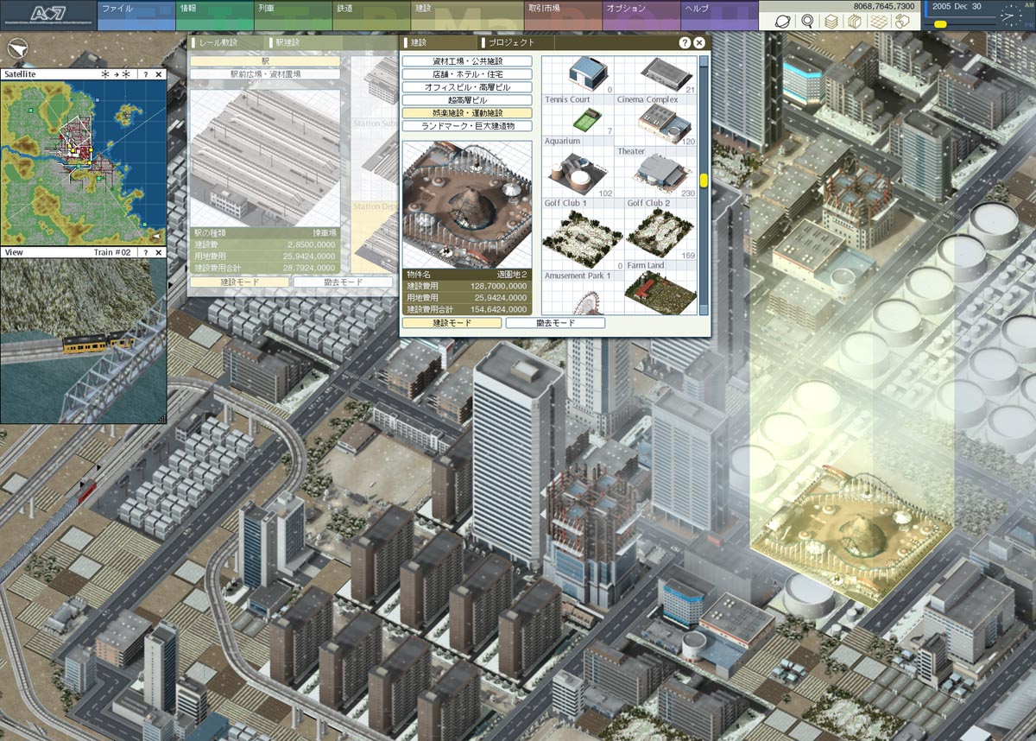The height and width of the screenshot is (741, 1036).
Task: Enable 撤去モード in build panel
Action: click(x=555, y=323)
